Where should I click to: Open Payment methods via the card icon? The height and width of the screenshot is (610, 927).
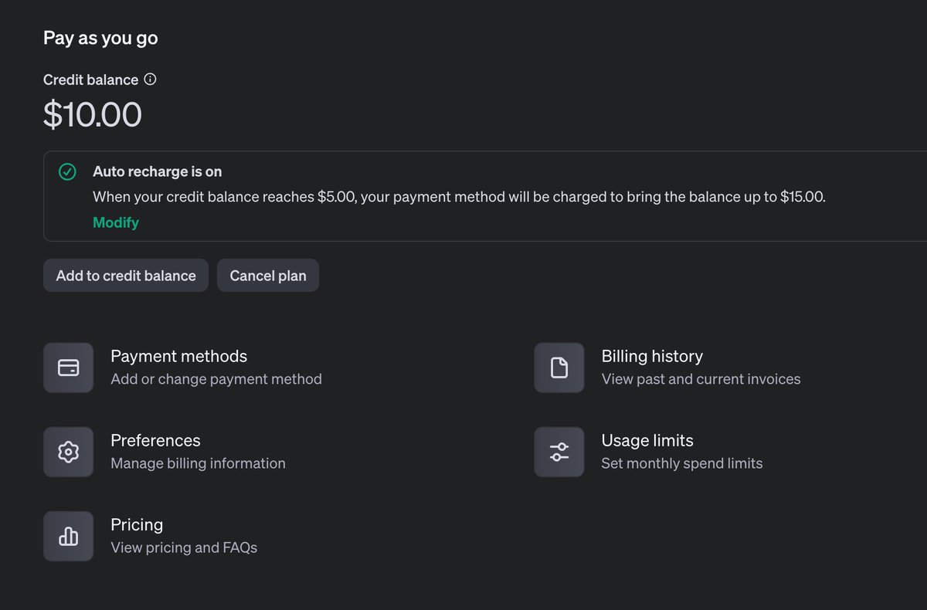[x=69, y=368]
